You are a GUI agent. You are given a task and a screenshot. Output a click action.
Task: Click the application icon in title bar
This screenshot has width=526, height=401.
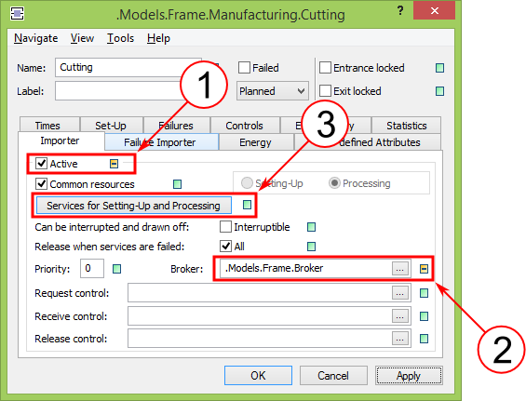point(17,14)
